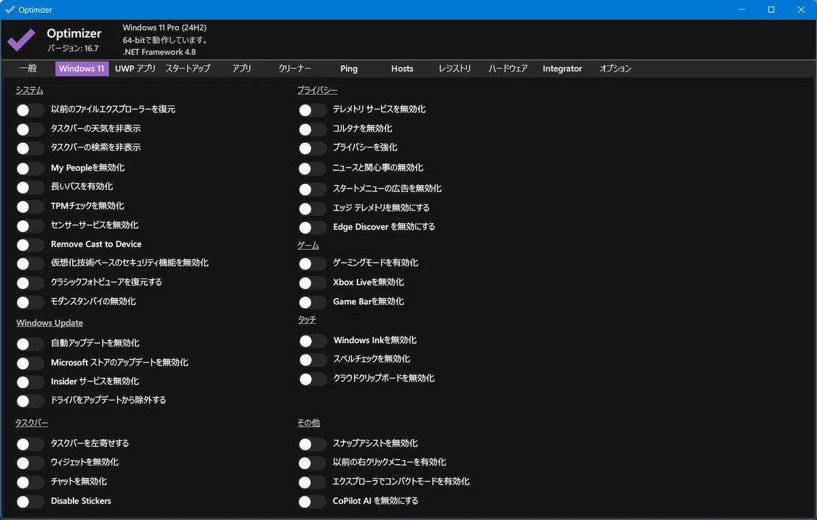
Task: Click the purple Optimizer checkmark logo
Action: pos(22,40)
